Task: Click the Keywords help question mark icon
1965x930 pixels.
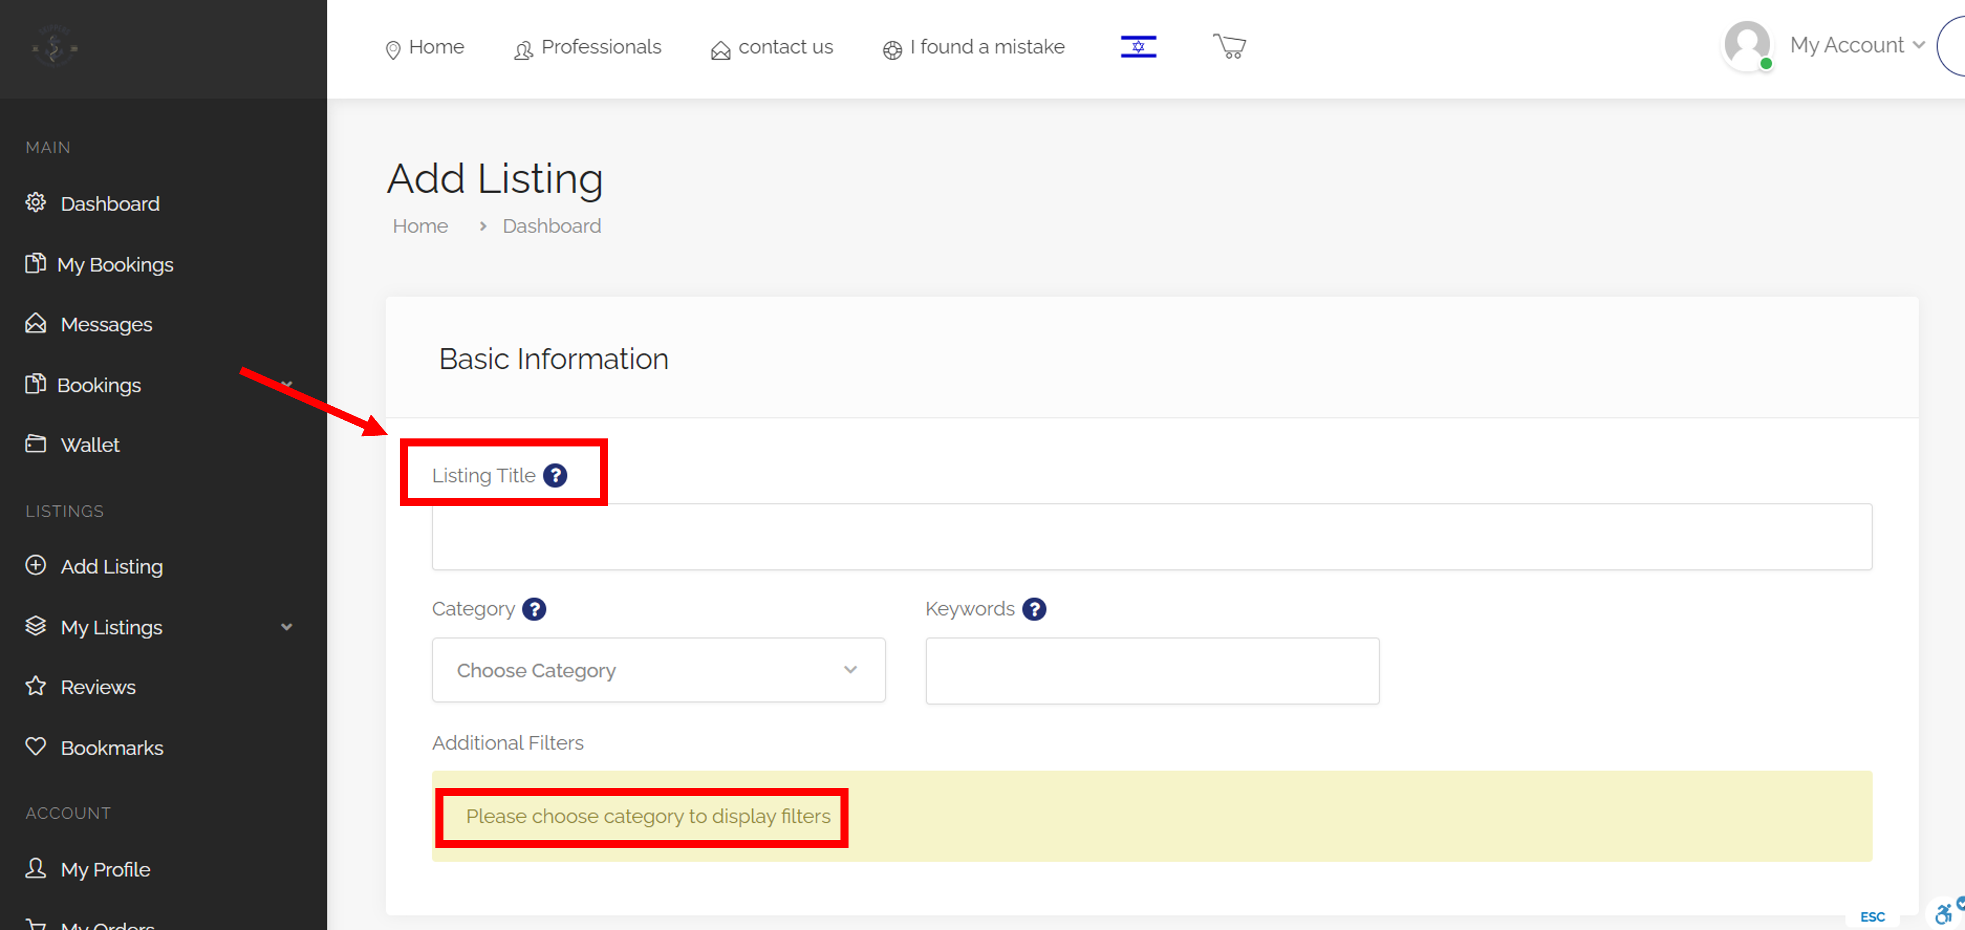Action: (1033, 609)
